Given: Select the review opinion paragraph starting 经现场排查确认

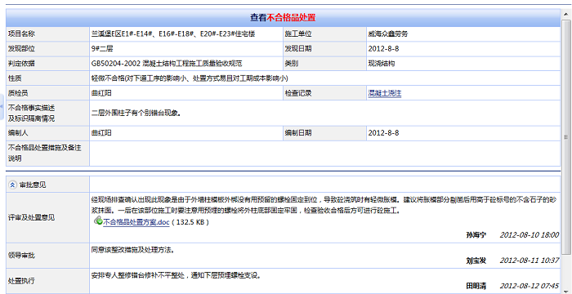Looking at the screenshot, I should (x=324, y=205).
